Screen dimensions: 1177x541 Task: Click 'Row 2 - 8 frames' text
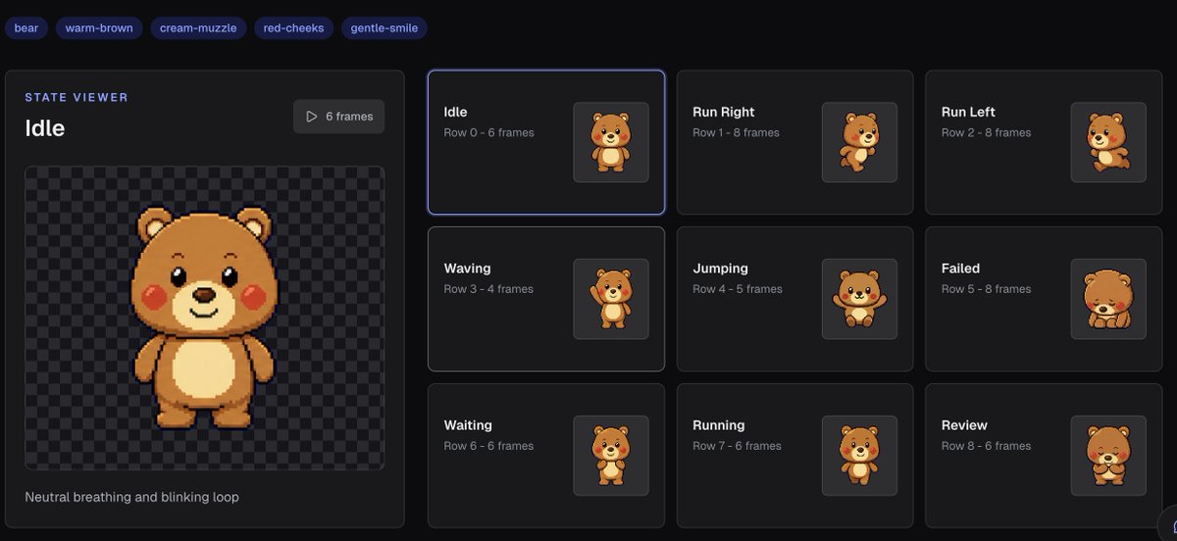coord(986,132)
